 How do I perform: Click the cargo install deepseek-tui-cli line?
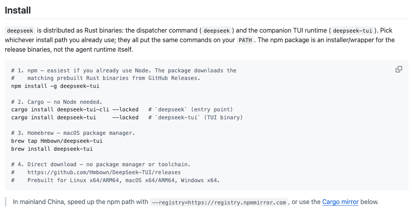pyautogui.click(x=75, y=109)
